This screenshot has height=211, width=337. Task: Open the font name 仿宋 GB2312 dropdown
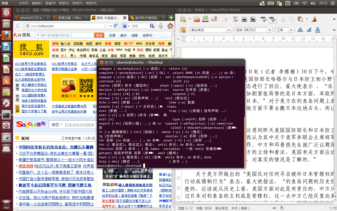[x=270, y=30]
